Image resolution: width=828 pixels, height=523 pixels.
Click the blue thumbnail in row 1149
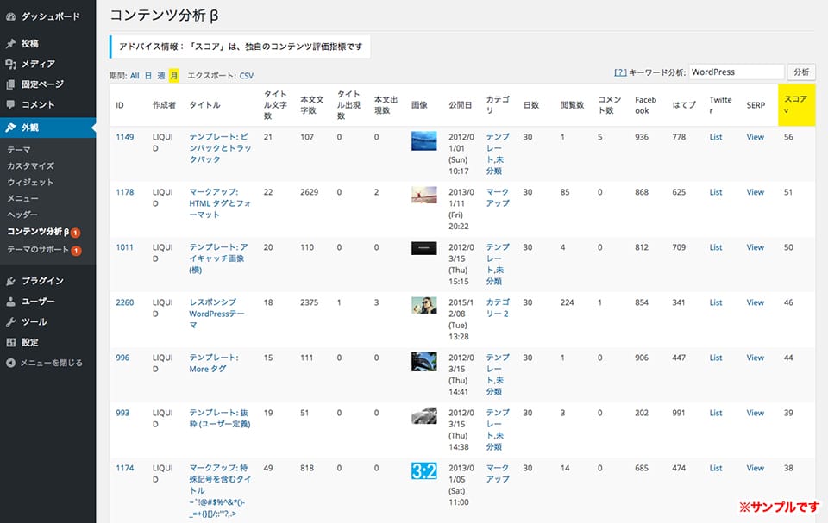(x=424, y=141)
